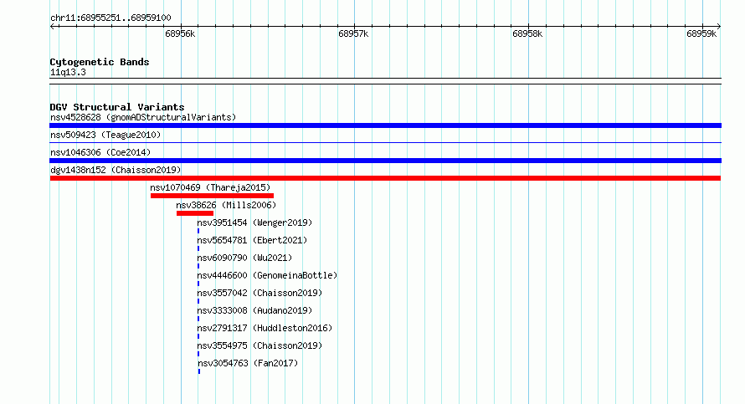
Task: Open variant nsv1070469 (Thareja2015) label
Action: click(210, 187)
